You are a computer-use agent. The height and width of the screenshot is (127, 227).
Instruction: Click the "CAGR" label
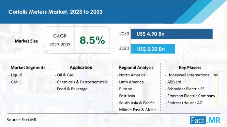[x=60, y=36]
